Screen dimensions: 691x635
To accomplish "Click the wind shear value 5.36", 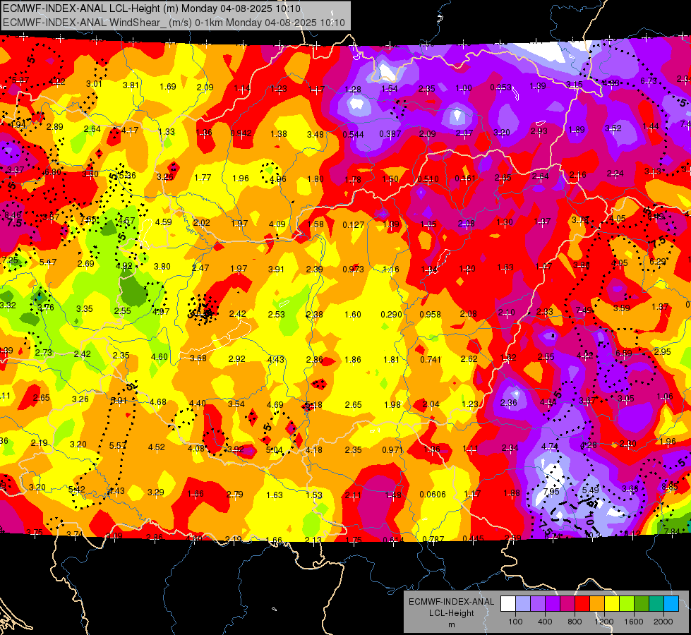I will click(127, 176).
